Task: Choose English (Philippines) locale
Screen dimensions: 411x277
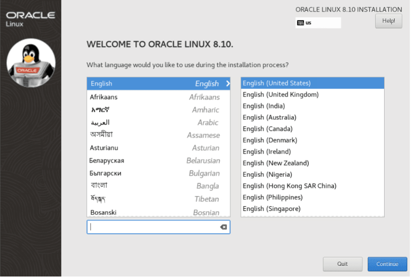Action: [312, 197]
